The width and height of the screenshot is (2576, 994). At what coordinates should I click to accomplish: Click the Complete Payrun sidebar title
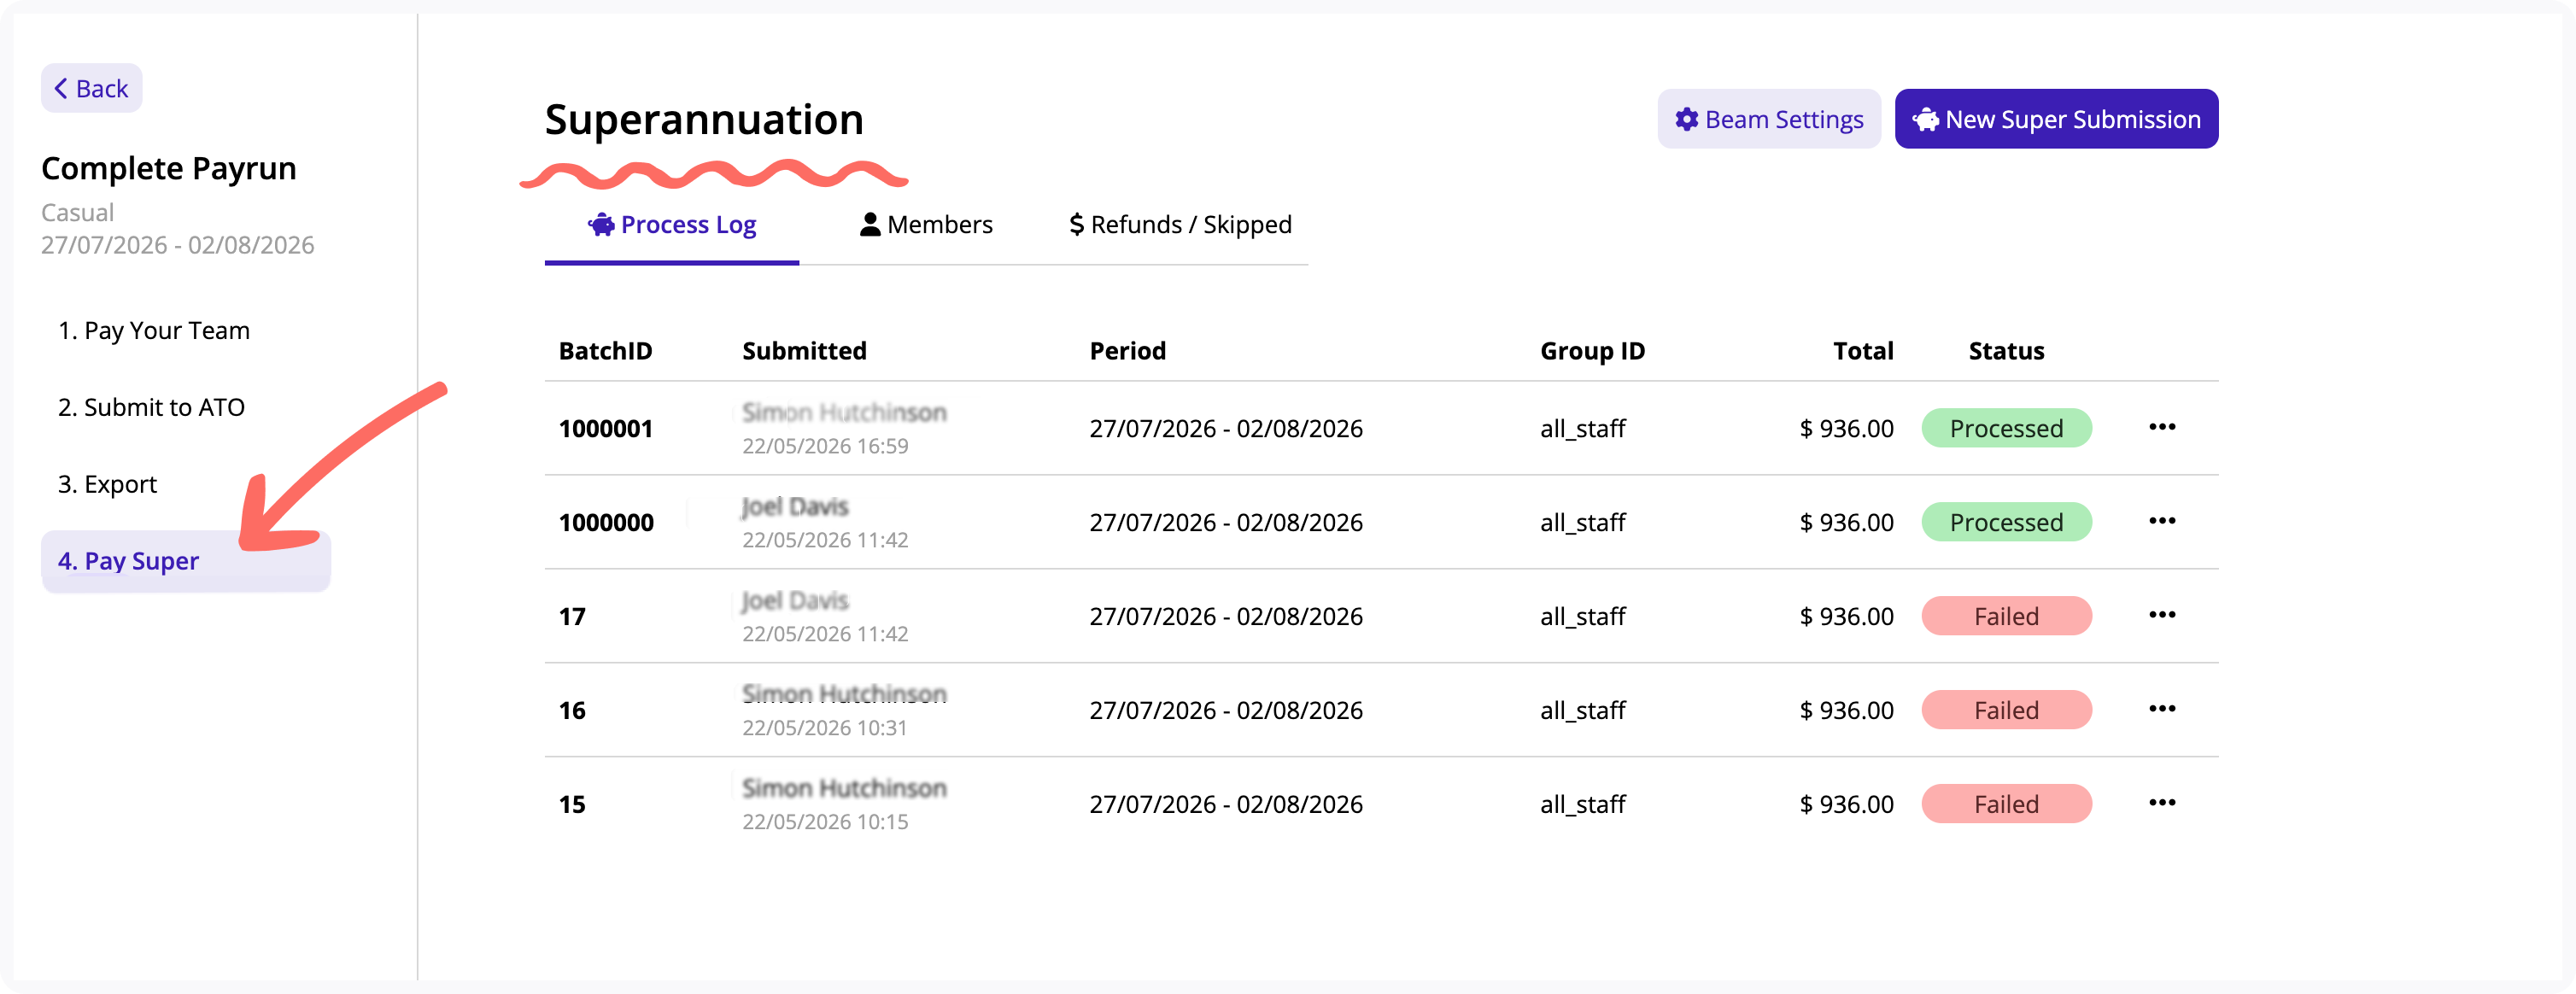click(x=169, y=169)
